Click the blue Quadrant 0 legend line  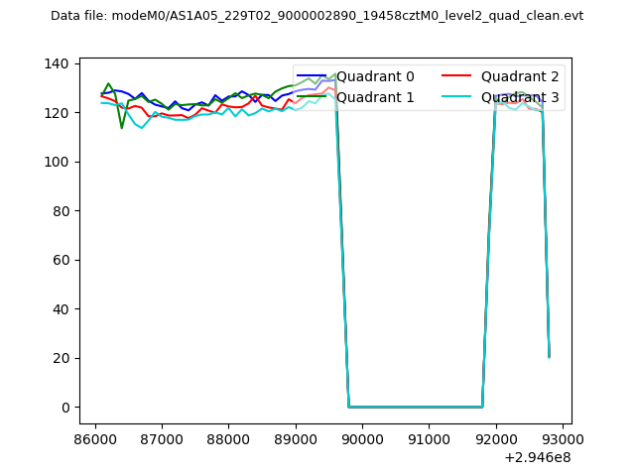coord(312,76)
